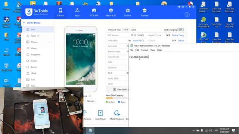The height and width of the screenshot is (134, 239).
Task: Open the Notepad File menu
Action: [131, 50]
